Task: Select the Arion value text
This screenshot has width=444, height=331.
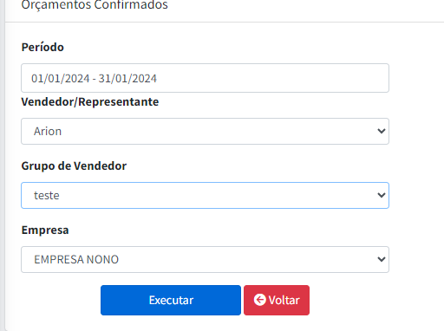Action: [x=48, y=132]
